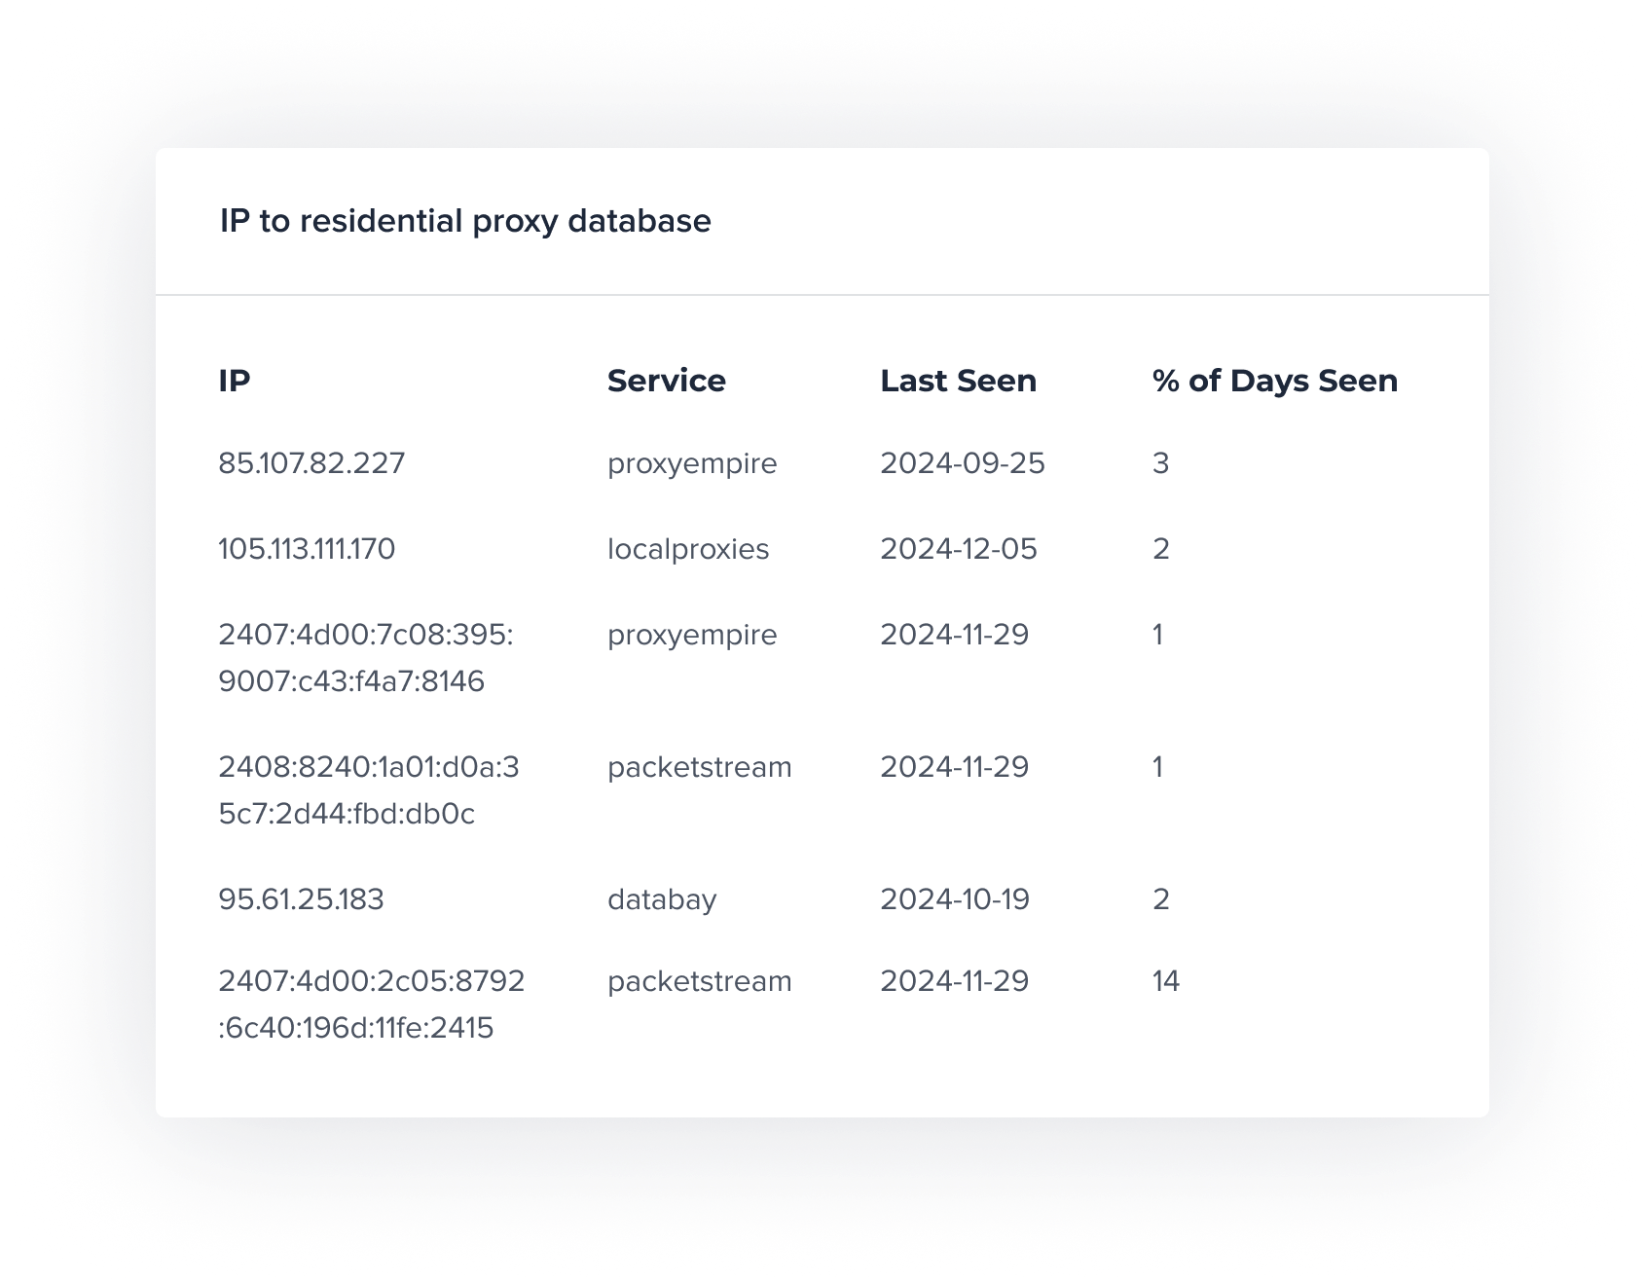Image resolution: width=1645 pixels, height=1281 pixels.
Task: Click the days seen value 3
Action: click(1160, 463)
